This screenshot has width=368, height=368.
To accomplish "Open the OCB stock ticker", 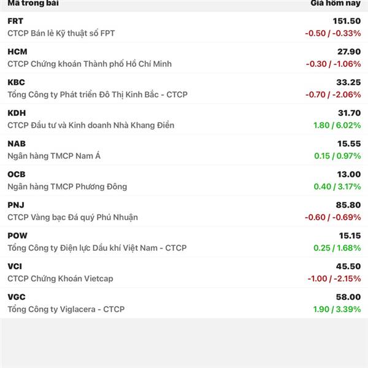I will pos(17,174).
